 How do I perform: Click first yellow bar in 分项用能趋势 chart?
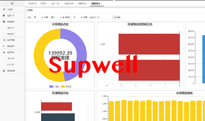(x=111, y=111)
